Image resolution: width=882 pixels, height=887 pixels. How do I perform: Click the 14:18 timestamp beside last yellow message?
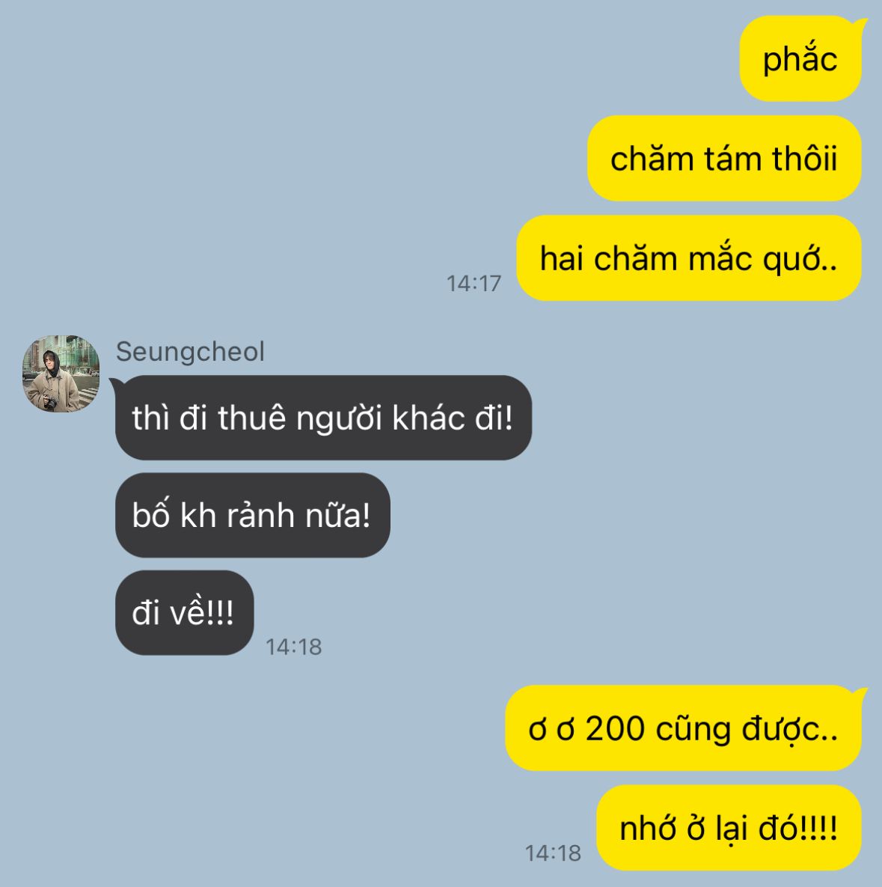click(x=553, y=853)
